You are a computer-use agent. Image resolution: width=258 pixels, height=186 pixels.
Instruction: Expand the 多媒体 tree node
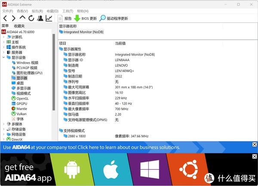(x=3, y=124)
